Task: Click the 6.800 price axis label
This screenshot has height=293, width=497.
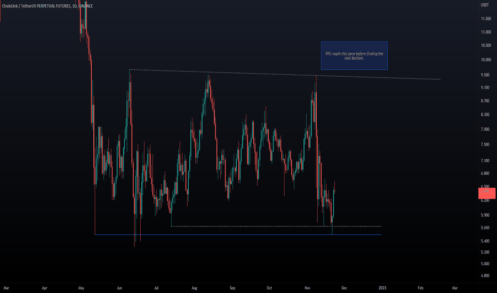Action: (485, 173)
